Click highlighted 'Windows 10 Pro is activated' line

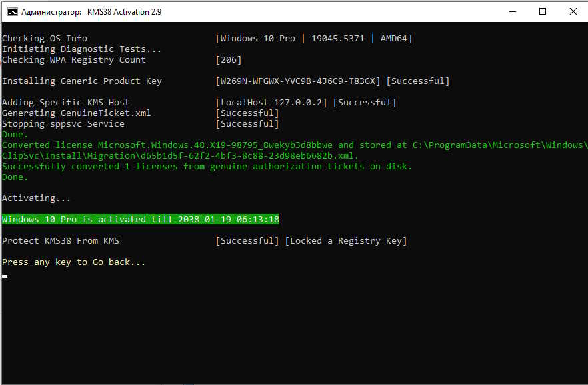point(140,220)
